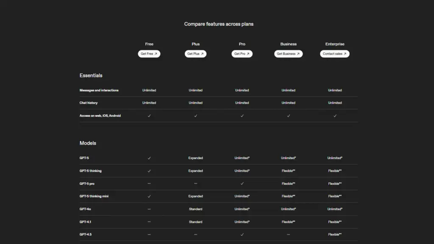Click the arrow icon on Contact sales button
Image resolution: width=434 pixels, height=244 pixels.
[x=345, y=54]
